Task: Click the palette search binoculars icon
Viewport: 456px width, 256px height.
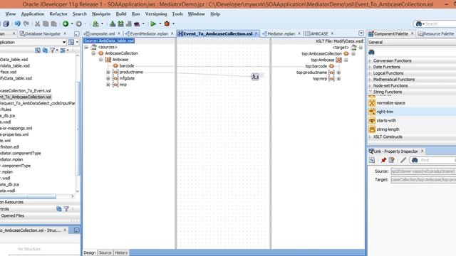Action: point(372,52)
